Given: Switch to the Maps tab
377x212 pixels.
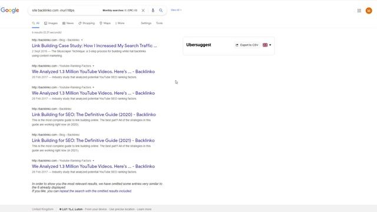Looking at the screenshot, I should click(105, 24).
